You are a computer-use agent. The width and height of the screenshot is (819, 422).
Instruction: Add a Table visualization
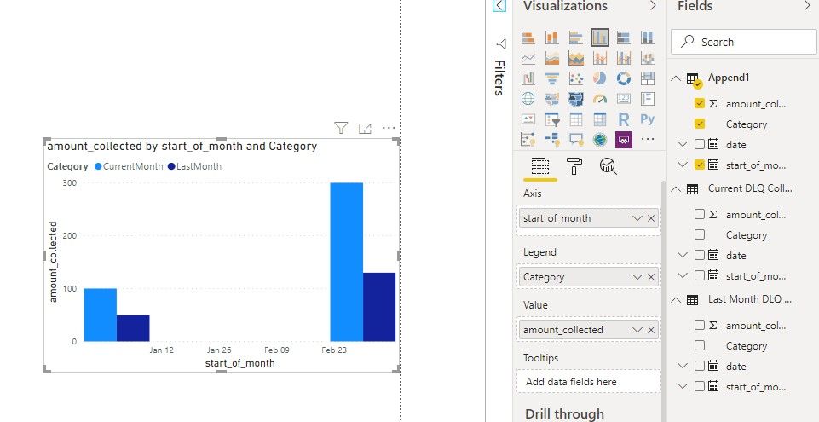point(576,119)
